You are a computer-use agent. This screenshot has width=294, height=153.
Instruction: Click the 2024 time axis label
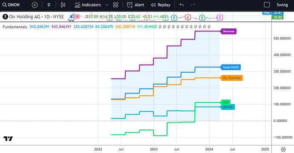(209, 149)
